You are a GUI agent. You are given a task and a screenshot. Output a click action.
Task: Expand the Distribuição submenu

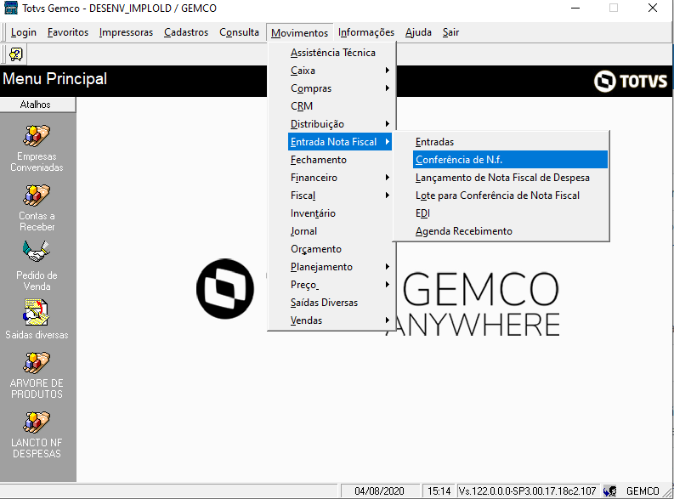click(x=340, y=124)
